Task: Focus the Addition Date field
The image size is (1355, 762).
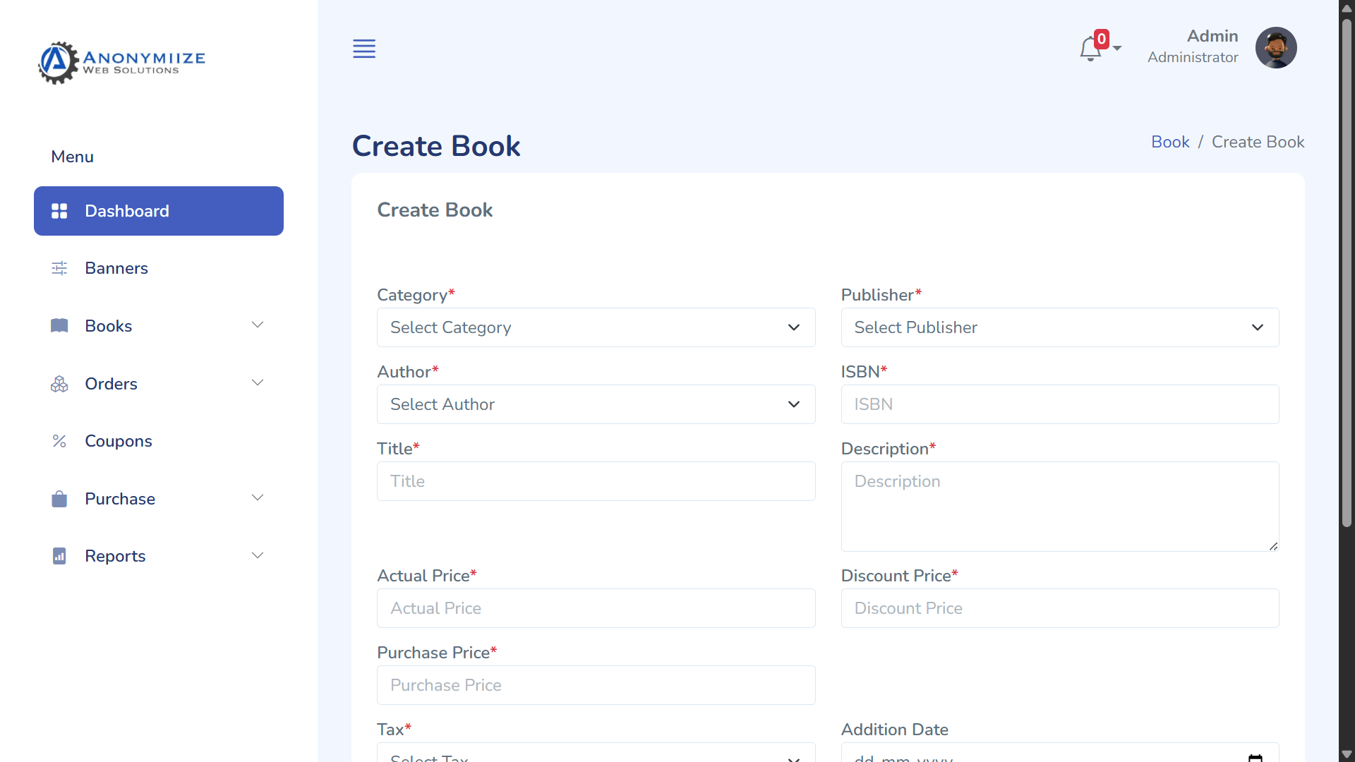Action: point(1060,753)
